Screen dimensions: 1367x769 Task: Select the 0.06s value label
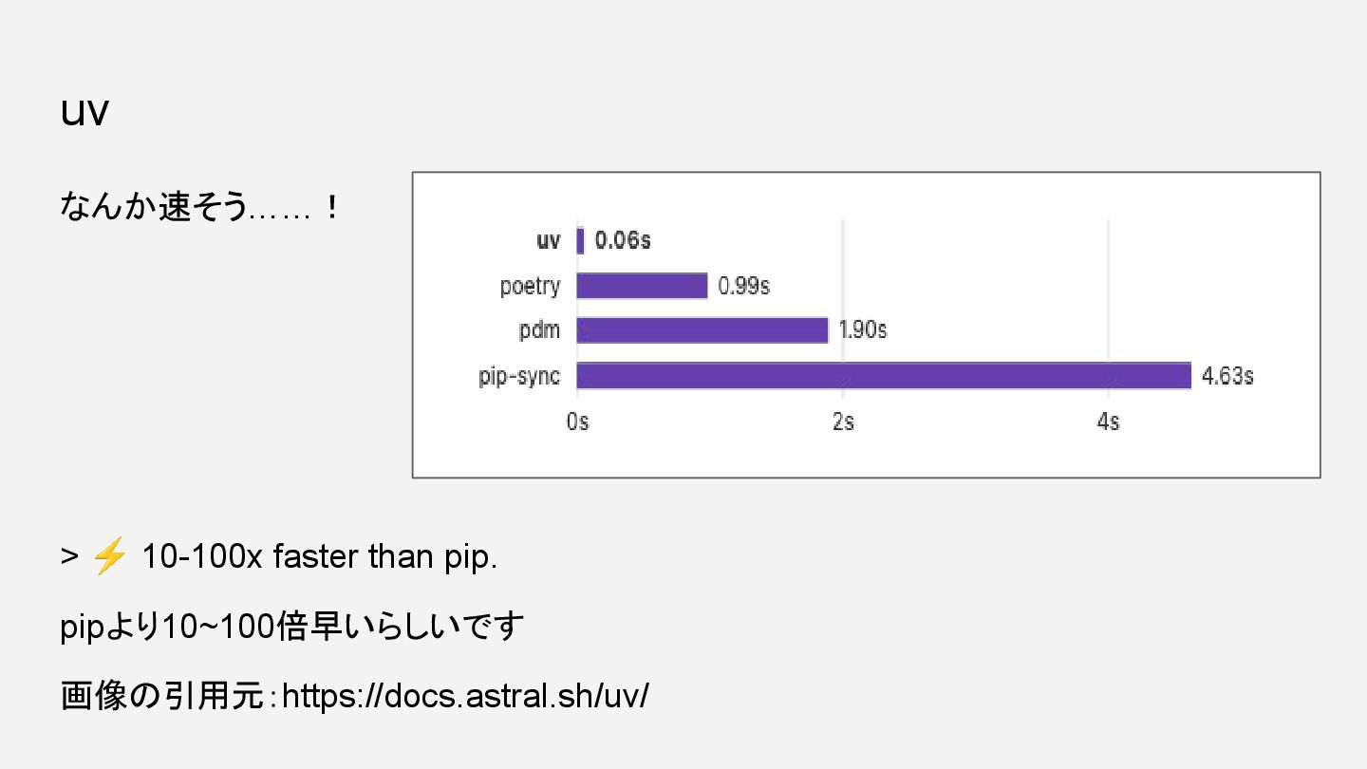(623, 241)
